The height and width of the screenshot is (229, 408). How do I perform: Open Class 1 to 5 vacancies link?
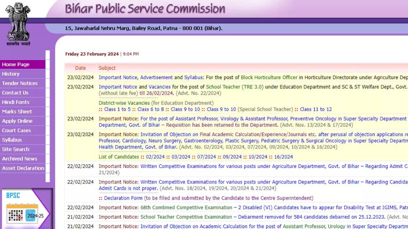pyautogui.click(x=117, y=109)
